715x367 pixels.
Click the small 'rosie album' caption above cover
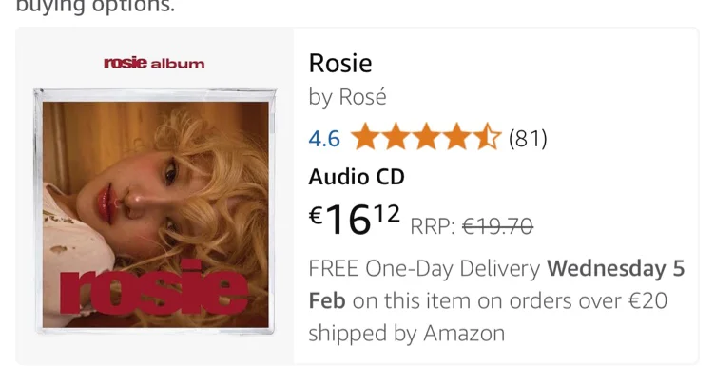(154, 63)
